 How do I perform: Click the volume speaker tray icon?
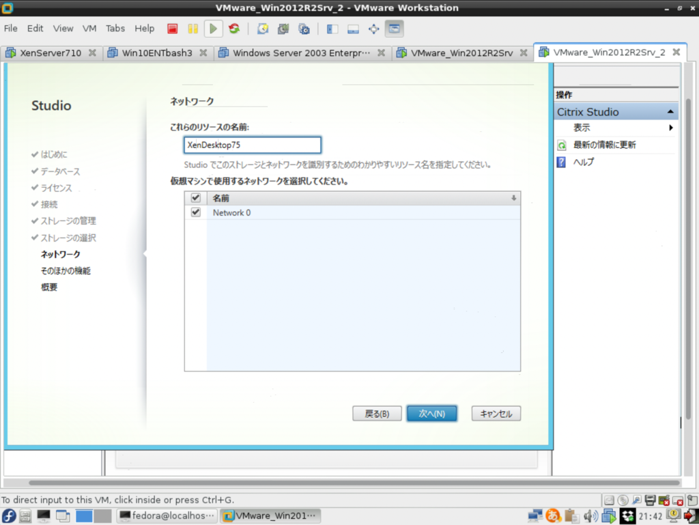tap(590, 516)
